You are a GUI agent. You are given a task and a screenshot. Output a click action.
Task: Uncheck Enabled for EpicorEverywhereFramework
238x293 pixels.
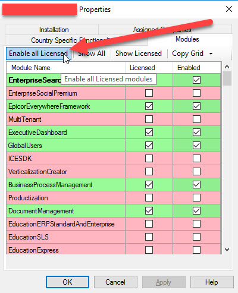coord(196,106)
